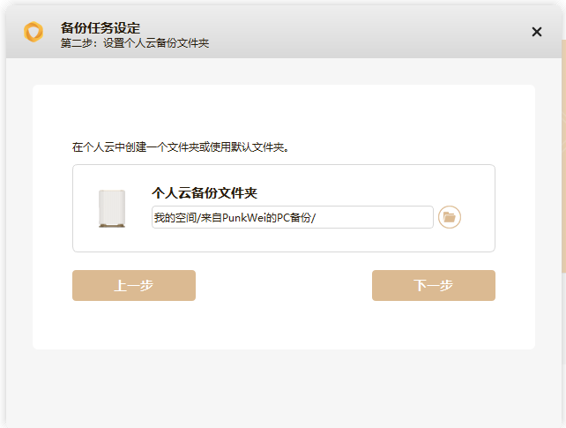Open the folder browse icon beside the path
The width and height of the screenshot is (566, 428).
(x=450, y=217)
